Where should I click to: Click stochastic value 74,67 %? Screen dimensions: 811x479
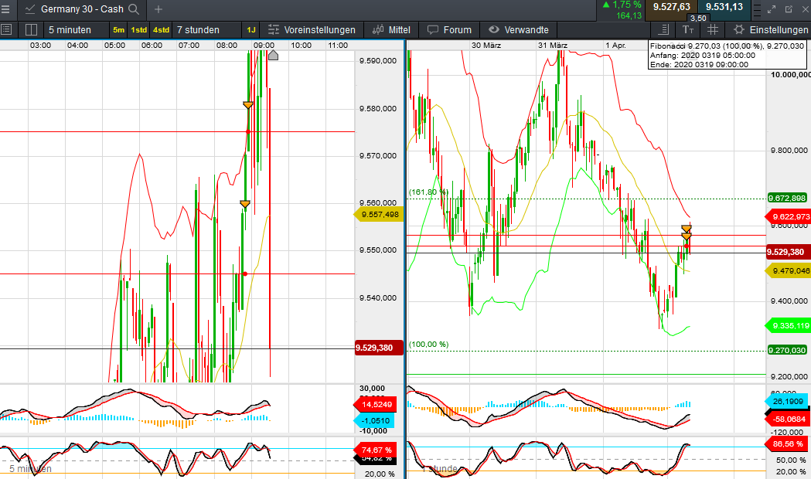click(376, 450)
